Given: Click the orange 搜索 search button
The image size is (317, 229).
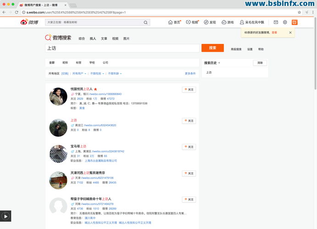Looking at the screenshot, I should [x=212, y=48].
